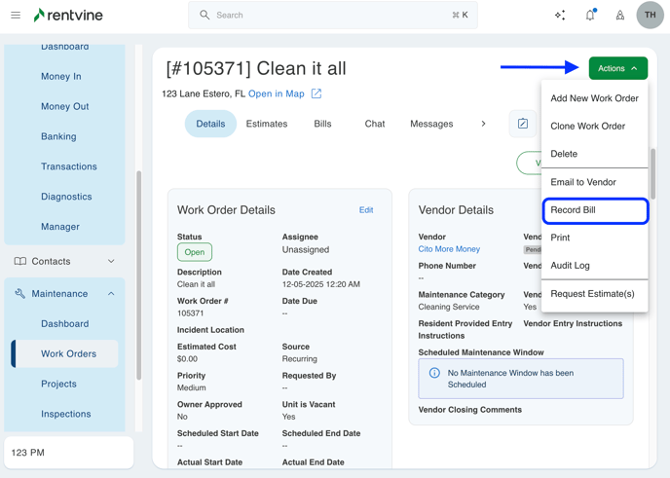This screenshot has height=478, width=670.
Task: Open the notifications bell
Action: coord(590,16)
